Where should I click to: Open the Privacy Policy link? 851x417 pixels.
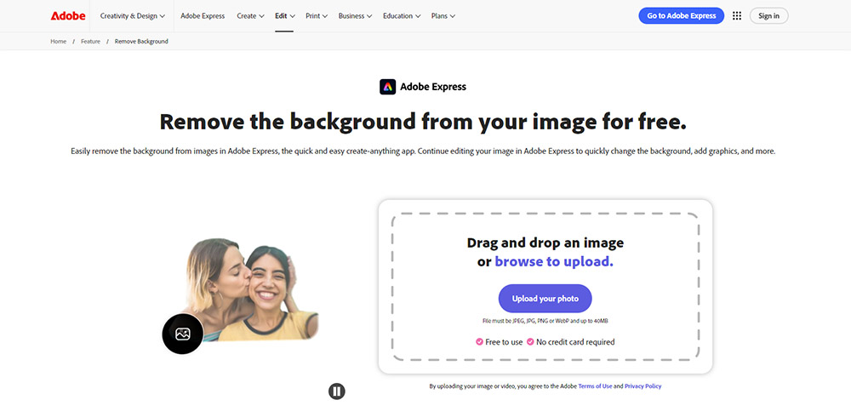(x=643, y=386)
